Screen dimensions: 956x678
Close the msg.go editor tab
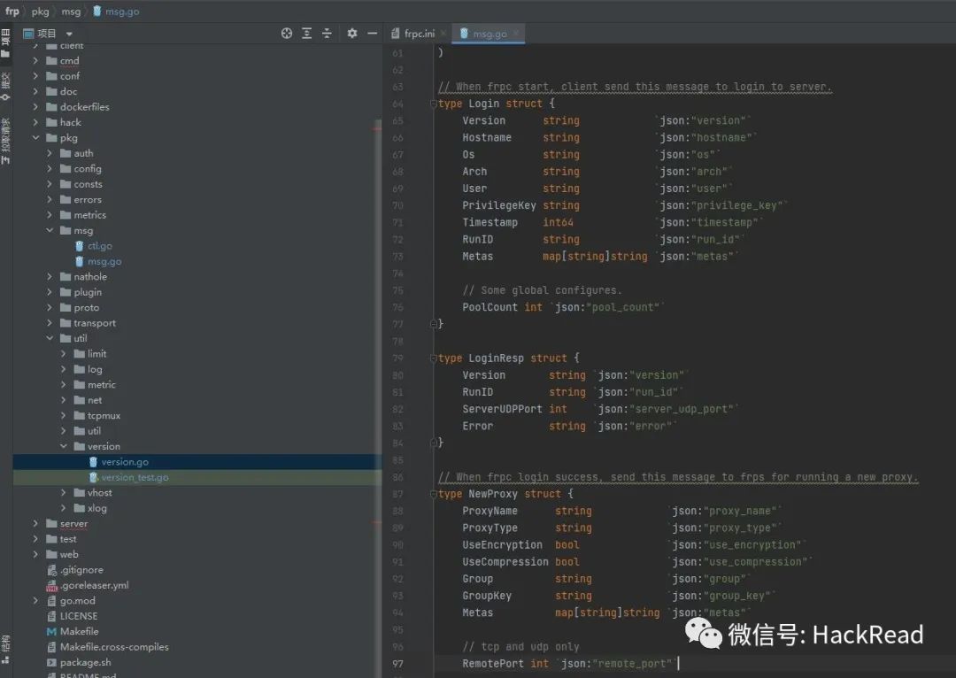pyautogui.click(x=517, y=34)
